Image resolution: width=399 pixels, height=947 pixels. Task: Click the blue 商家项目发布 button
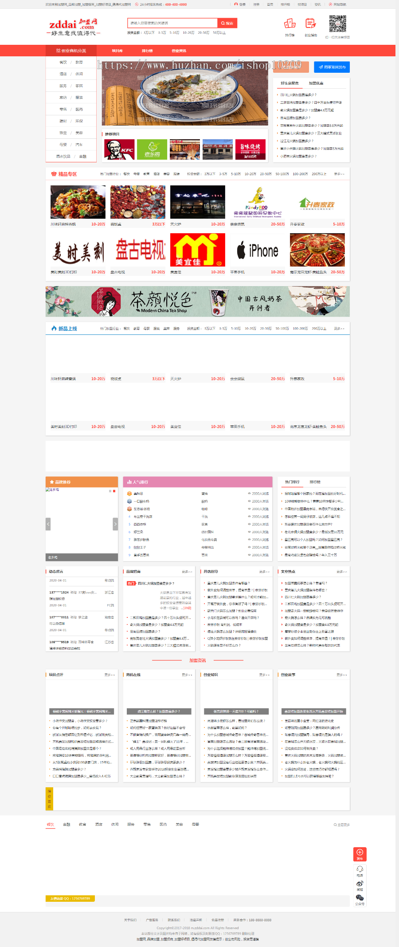tap(332, 67)
